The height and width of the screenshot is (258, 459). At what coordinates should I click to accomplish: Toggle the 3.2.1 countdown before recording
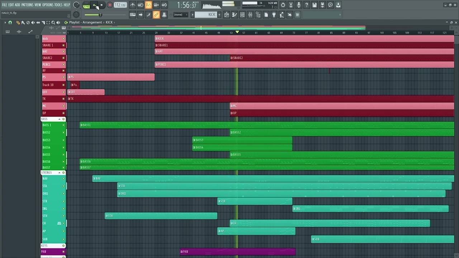(148, 5)
